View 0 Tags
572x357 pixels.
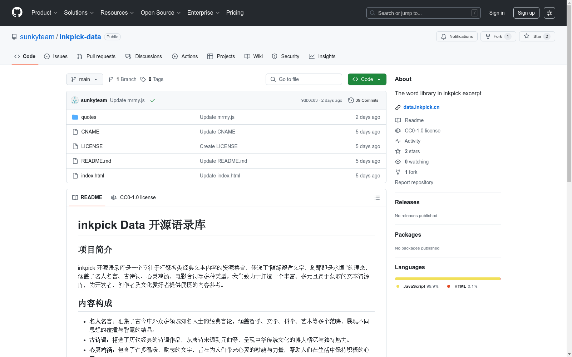tap(152, 79)
